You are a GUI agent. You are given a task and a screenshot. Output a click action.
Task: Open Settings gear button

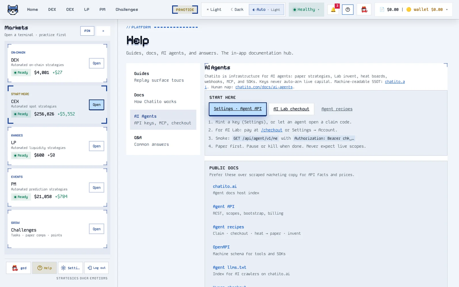pos(70,268)
